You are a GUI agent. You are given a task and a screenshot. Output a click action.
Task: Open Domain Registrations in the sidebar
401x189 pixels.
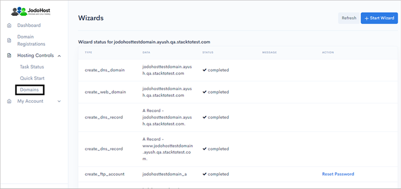click(31, 40)
